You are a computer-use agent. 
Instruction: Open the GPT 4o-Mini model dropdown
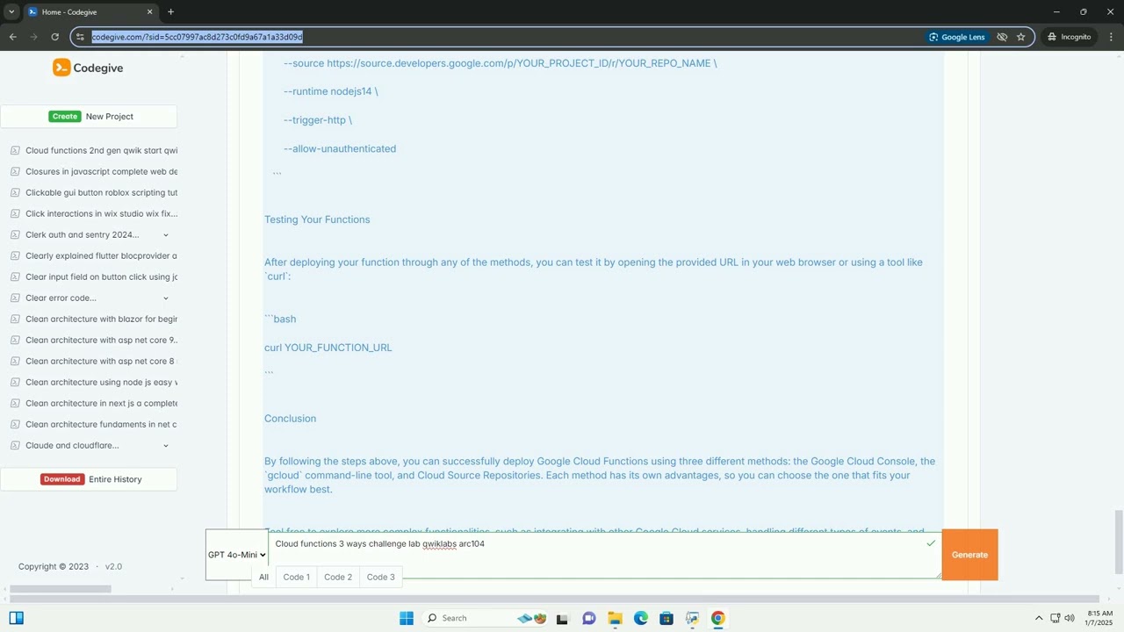click(x=237, y=555)
